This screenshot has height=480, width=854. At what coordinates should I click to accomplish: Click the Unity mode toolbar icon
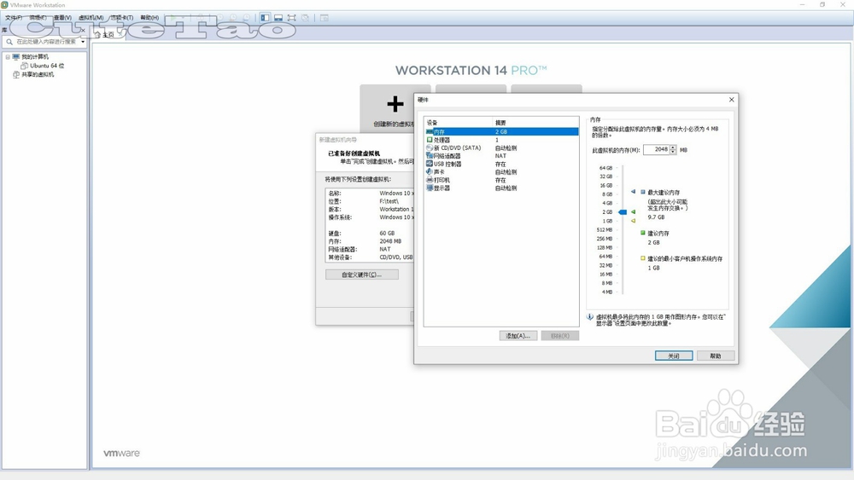[306, 17]
